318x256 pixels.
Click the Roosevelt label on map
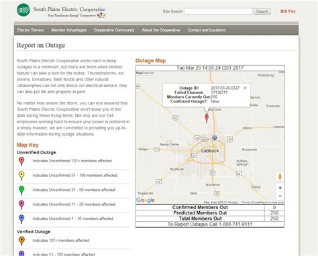[x=250, y=149]
